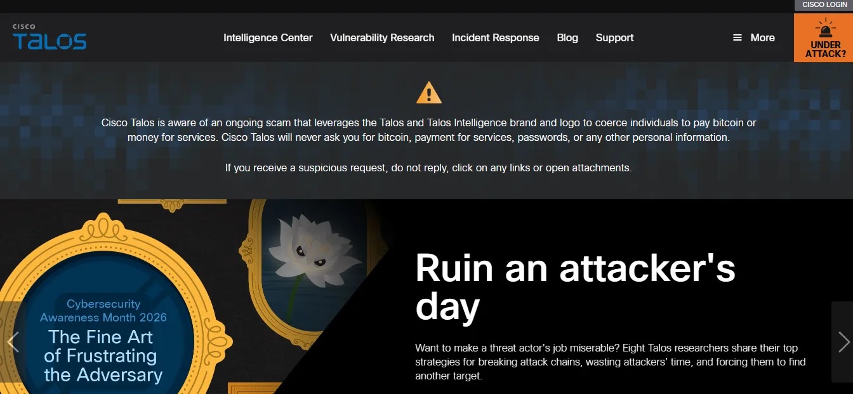Click the siren alarm icon
The width and height of the screenshot is (853, 394).
[x=825, y=29]
